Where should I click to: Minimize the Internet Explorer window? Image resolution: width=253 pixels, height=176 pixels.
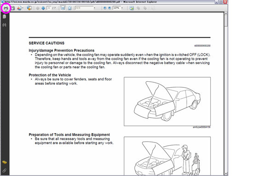coord(217,2)
